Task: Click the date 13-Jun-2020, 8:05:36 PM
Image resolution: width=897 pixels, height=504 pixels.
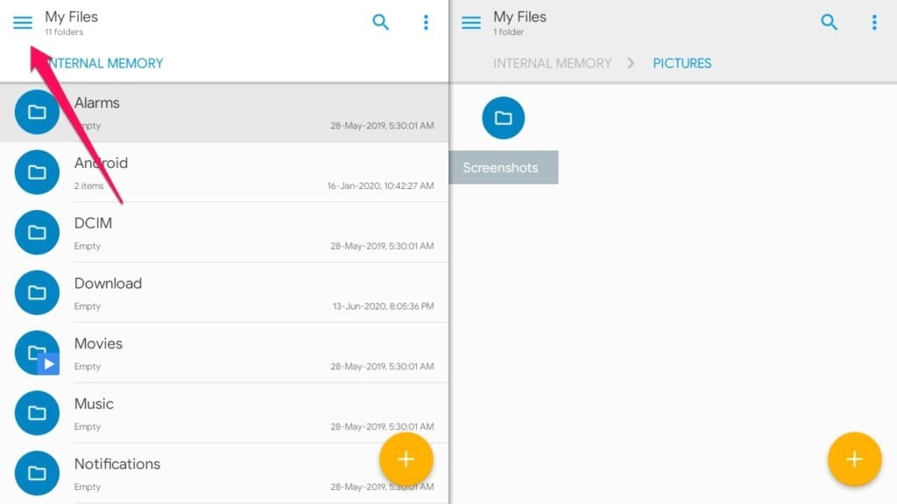Action: 384,306
